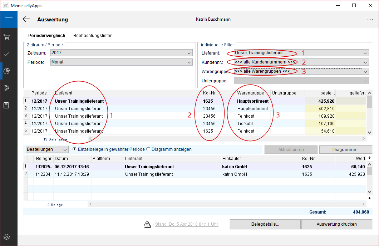Select the Diagramm anzeigen radio button
This screenshot has height=246, width=379.
[148, 149]
